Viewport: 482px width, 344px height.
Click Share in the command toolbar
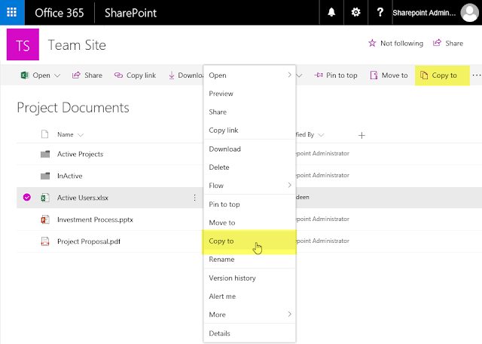(87, 75)
